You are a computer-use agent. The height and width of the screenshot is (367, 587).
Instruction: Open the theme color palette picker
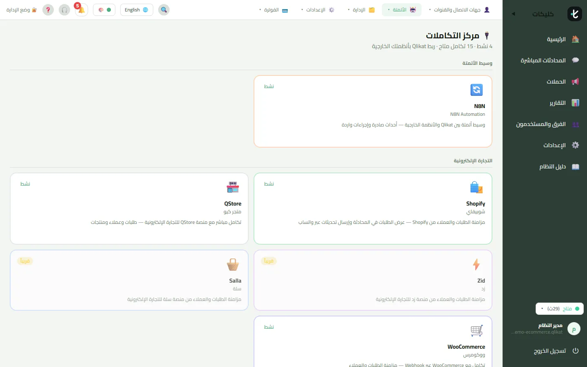tap(104, 10)
